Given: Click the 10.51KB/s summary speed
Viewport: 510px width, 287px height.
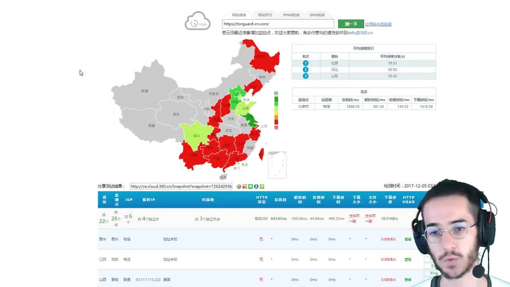Looking at the screenshot, I should coord(390,219).
